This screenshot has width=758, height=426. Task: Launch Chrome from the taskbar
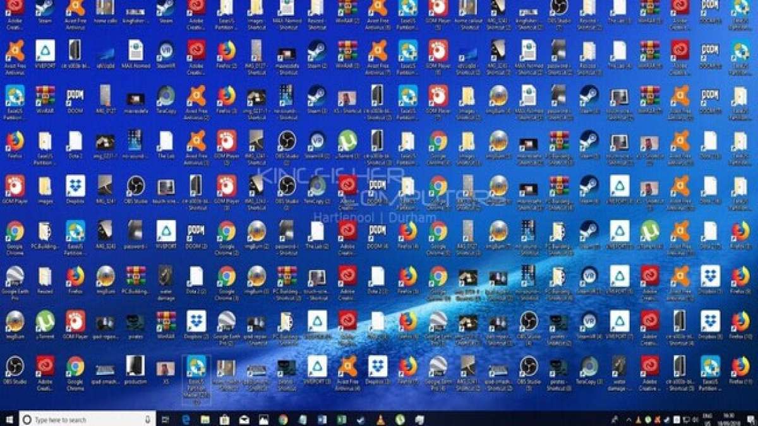click(283, 419)
